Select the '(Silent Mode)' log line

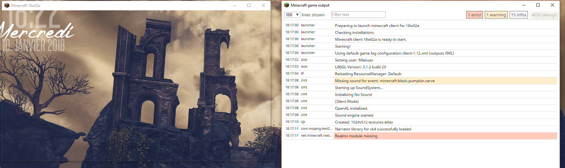click(x=420, y=101)
